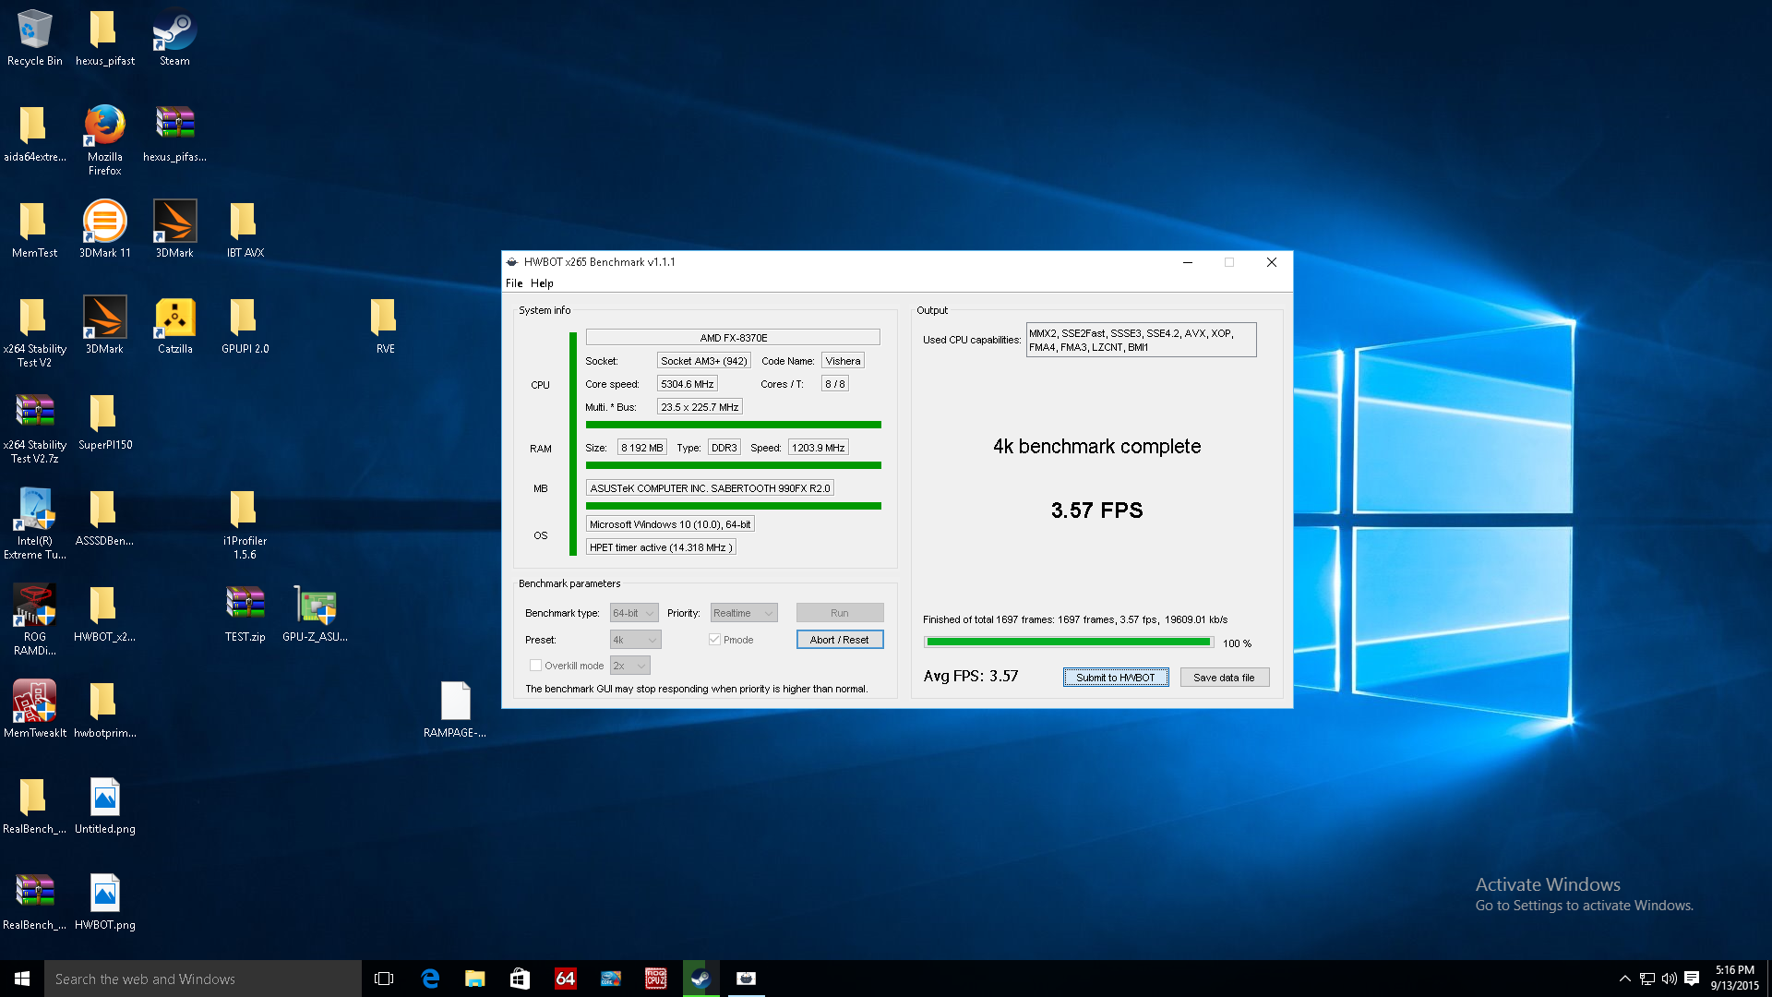Launch the GPU-Z_ASUS icon
The image size is (1772, 997).
click(x=315, y=613)
